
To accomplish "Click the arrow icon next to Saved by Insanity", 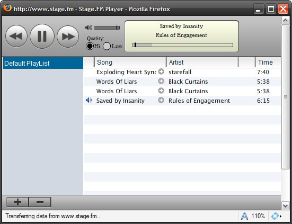I will (x=161, y=100).
